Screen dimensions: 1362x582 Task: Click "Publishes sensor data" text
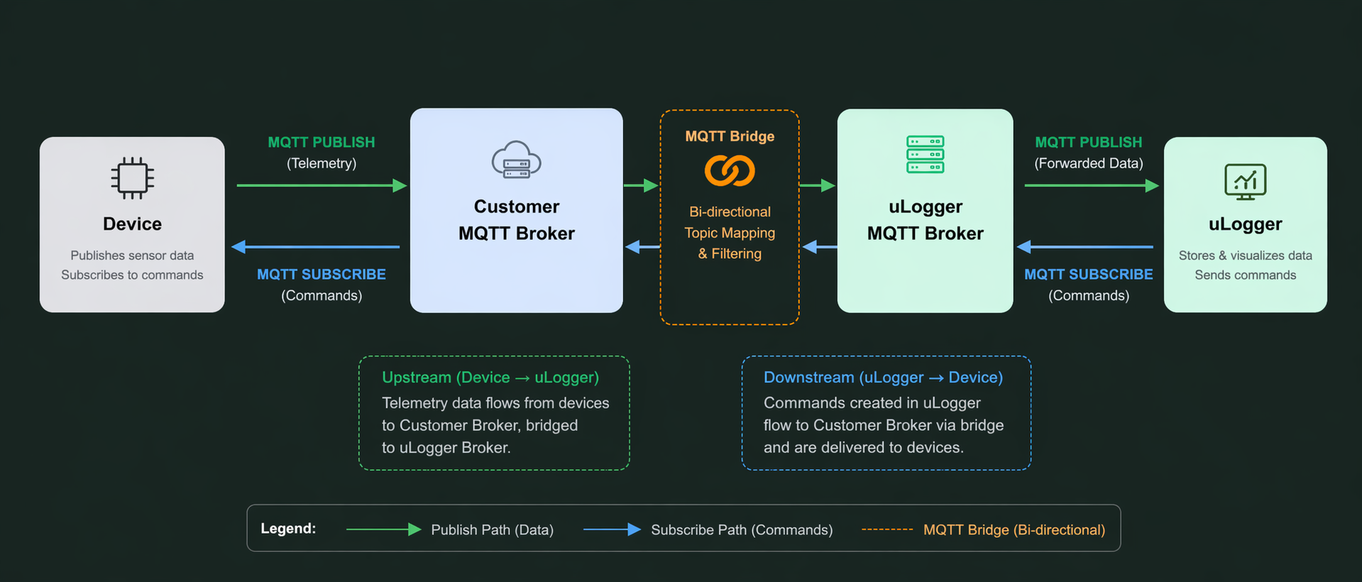132,256
